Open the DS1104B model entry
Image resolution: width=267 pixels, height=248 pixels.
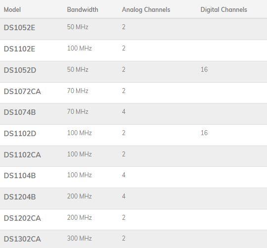[20, 176]
